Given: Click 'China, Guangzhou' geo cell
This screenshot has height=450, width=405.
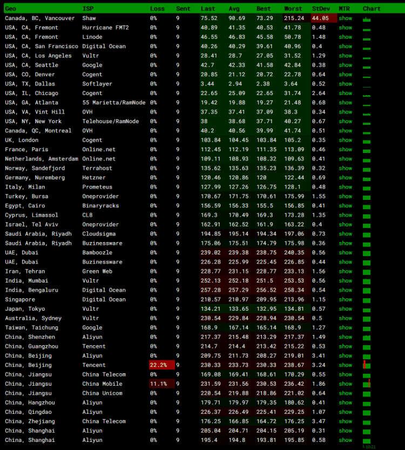Looking at the screenshot, I should 31,346.
